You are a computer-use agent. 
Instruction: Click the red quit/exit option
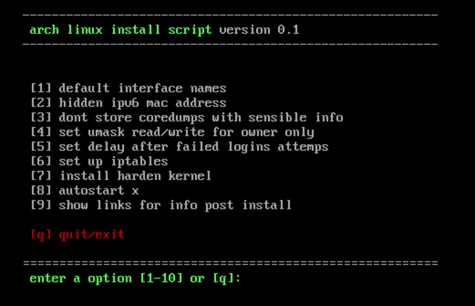click(91, 235)
